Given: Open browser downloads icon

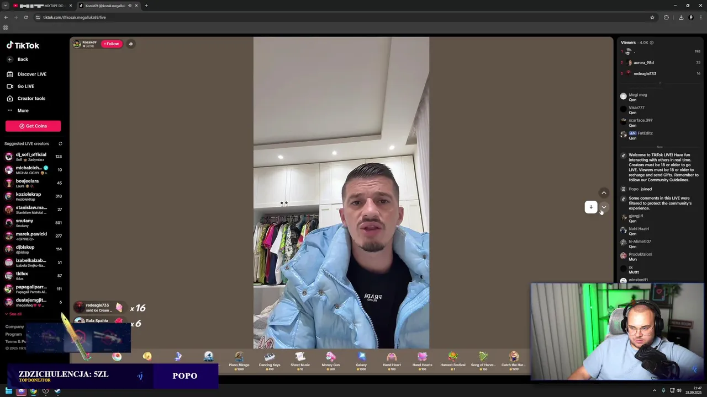Looking at the screenshot, I should pos(681,17).
